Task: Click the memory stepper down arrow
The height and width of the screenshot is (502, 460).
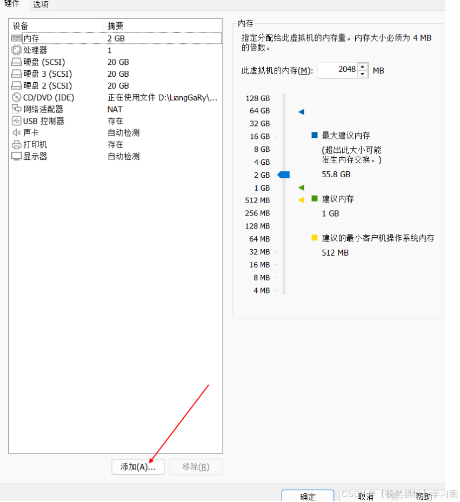Action: click(362, 73)
